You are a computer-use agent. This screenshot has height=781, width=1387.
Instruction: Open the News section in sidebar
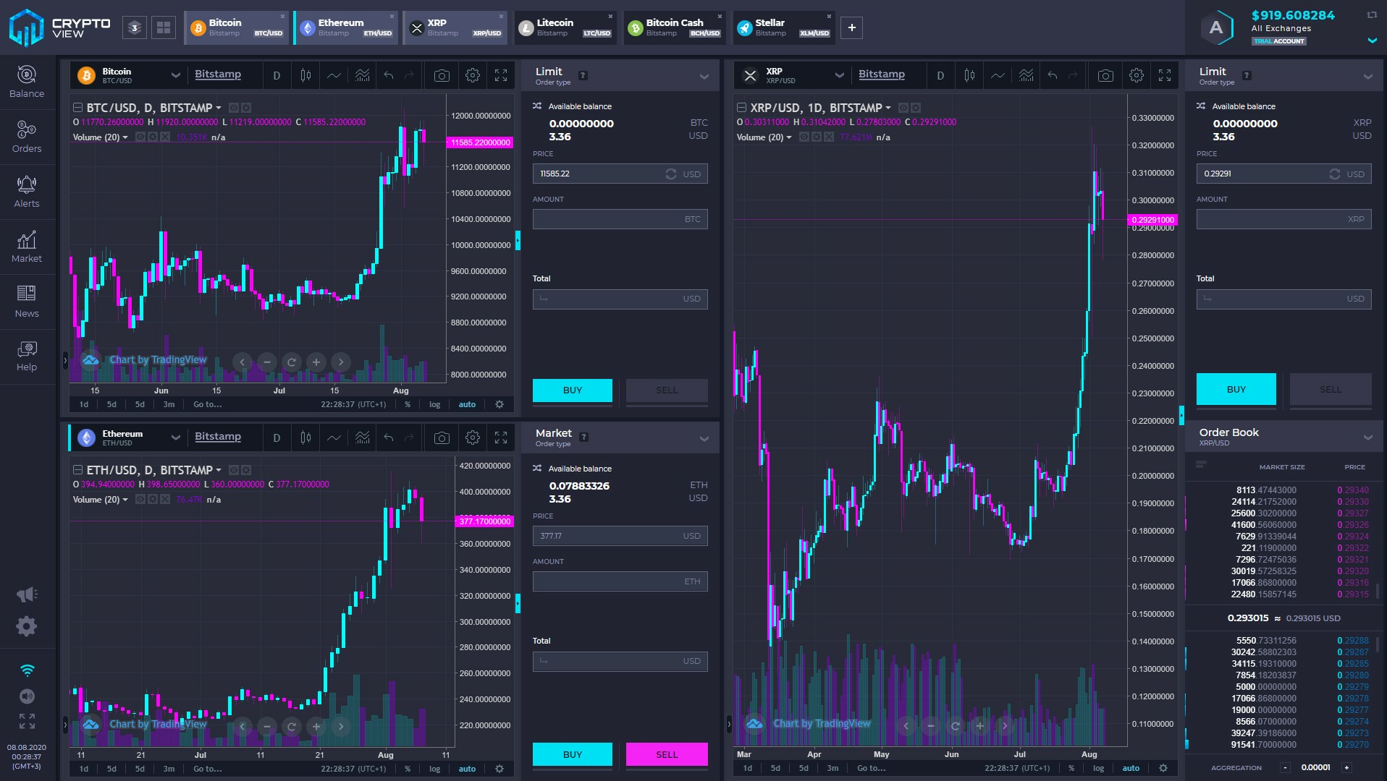click(x=27, y=302)
